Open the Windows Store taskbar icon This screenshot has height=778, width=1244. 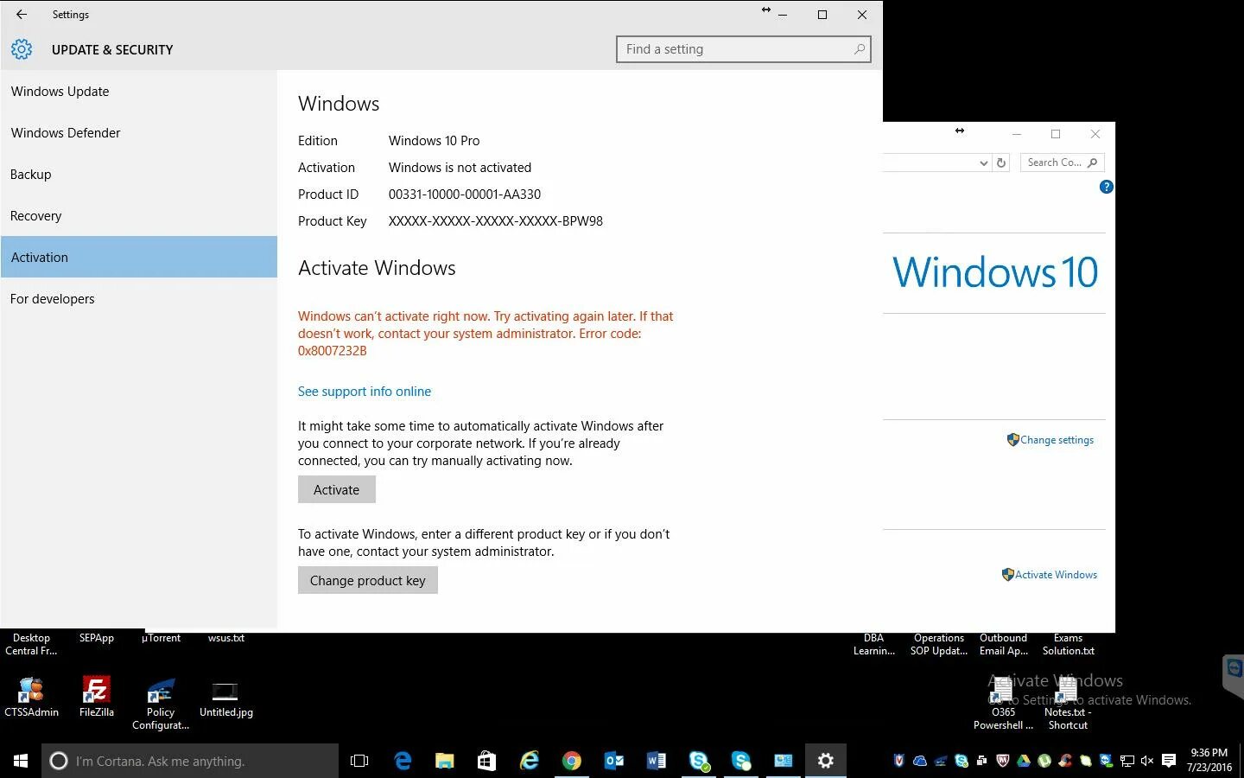(x=486, y=761)
